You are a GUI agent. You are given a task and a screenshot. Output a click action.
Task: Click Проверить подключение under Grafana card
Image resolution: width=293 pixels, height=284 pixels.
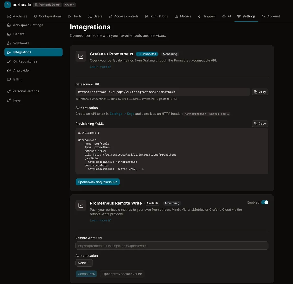click(98, 182)
